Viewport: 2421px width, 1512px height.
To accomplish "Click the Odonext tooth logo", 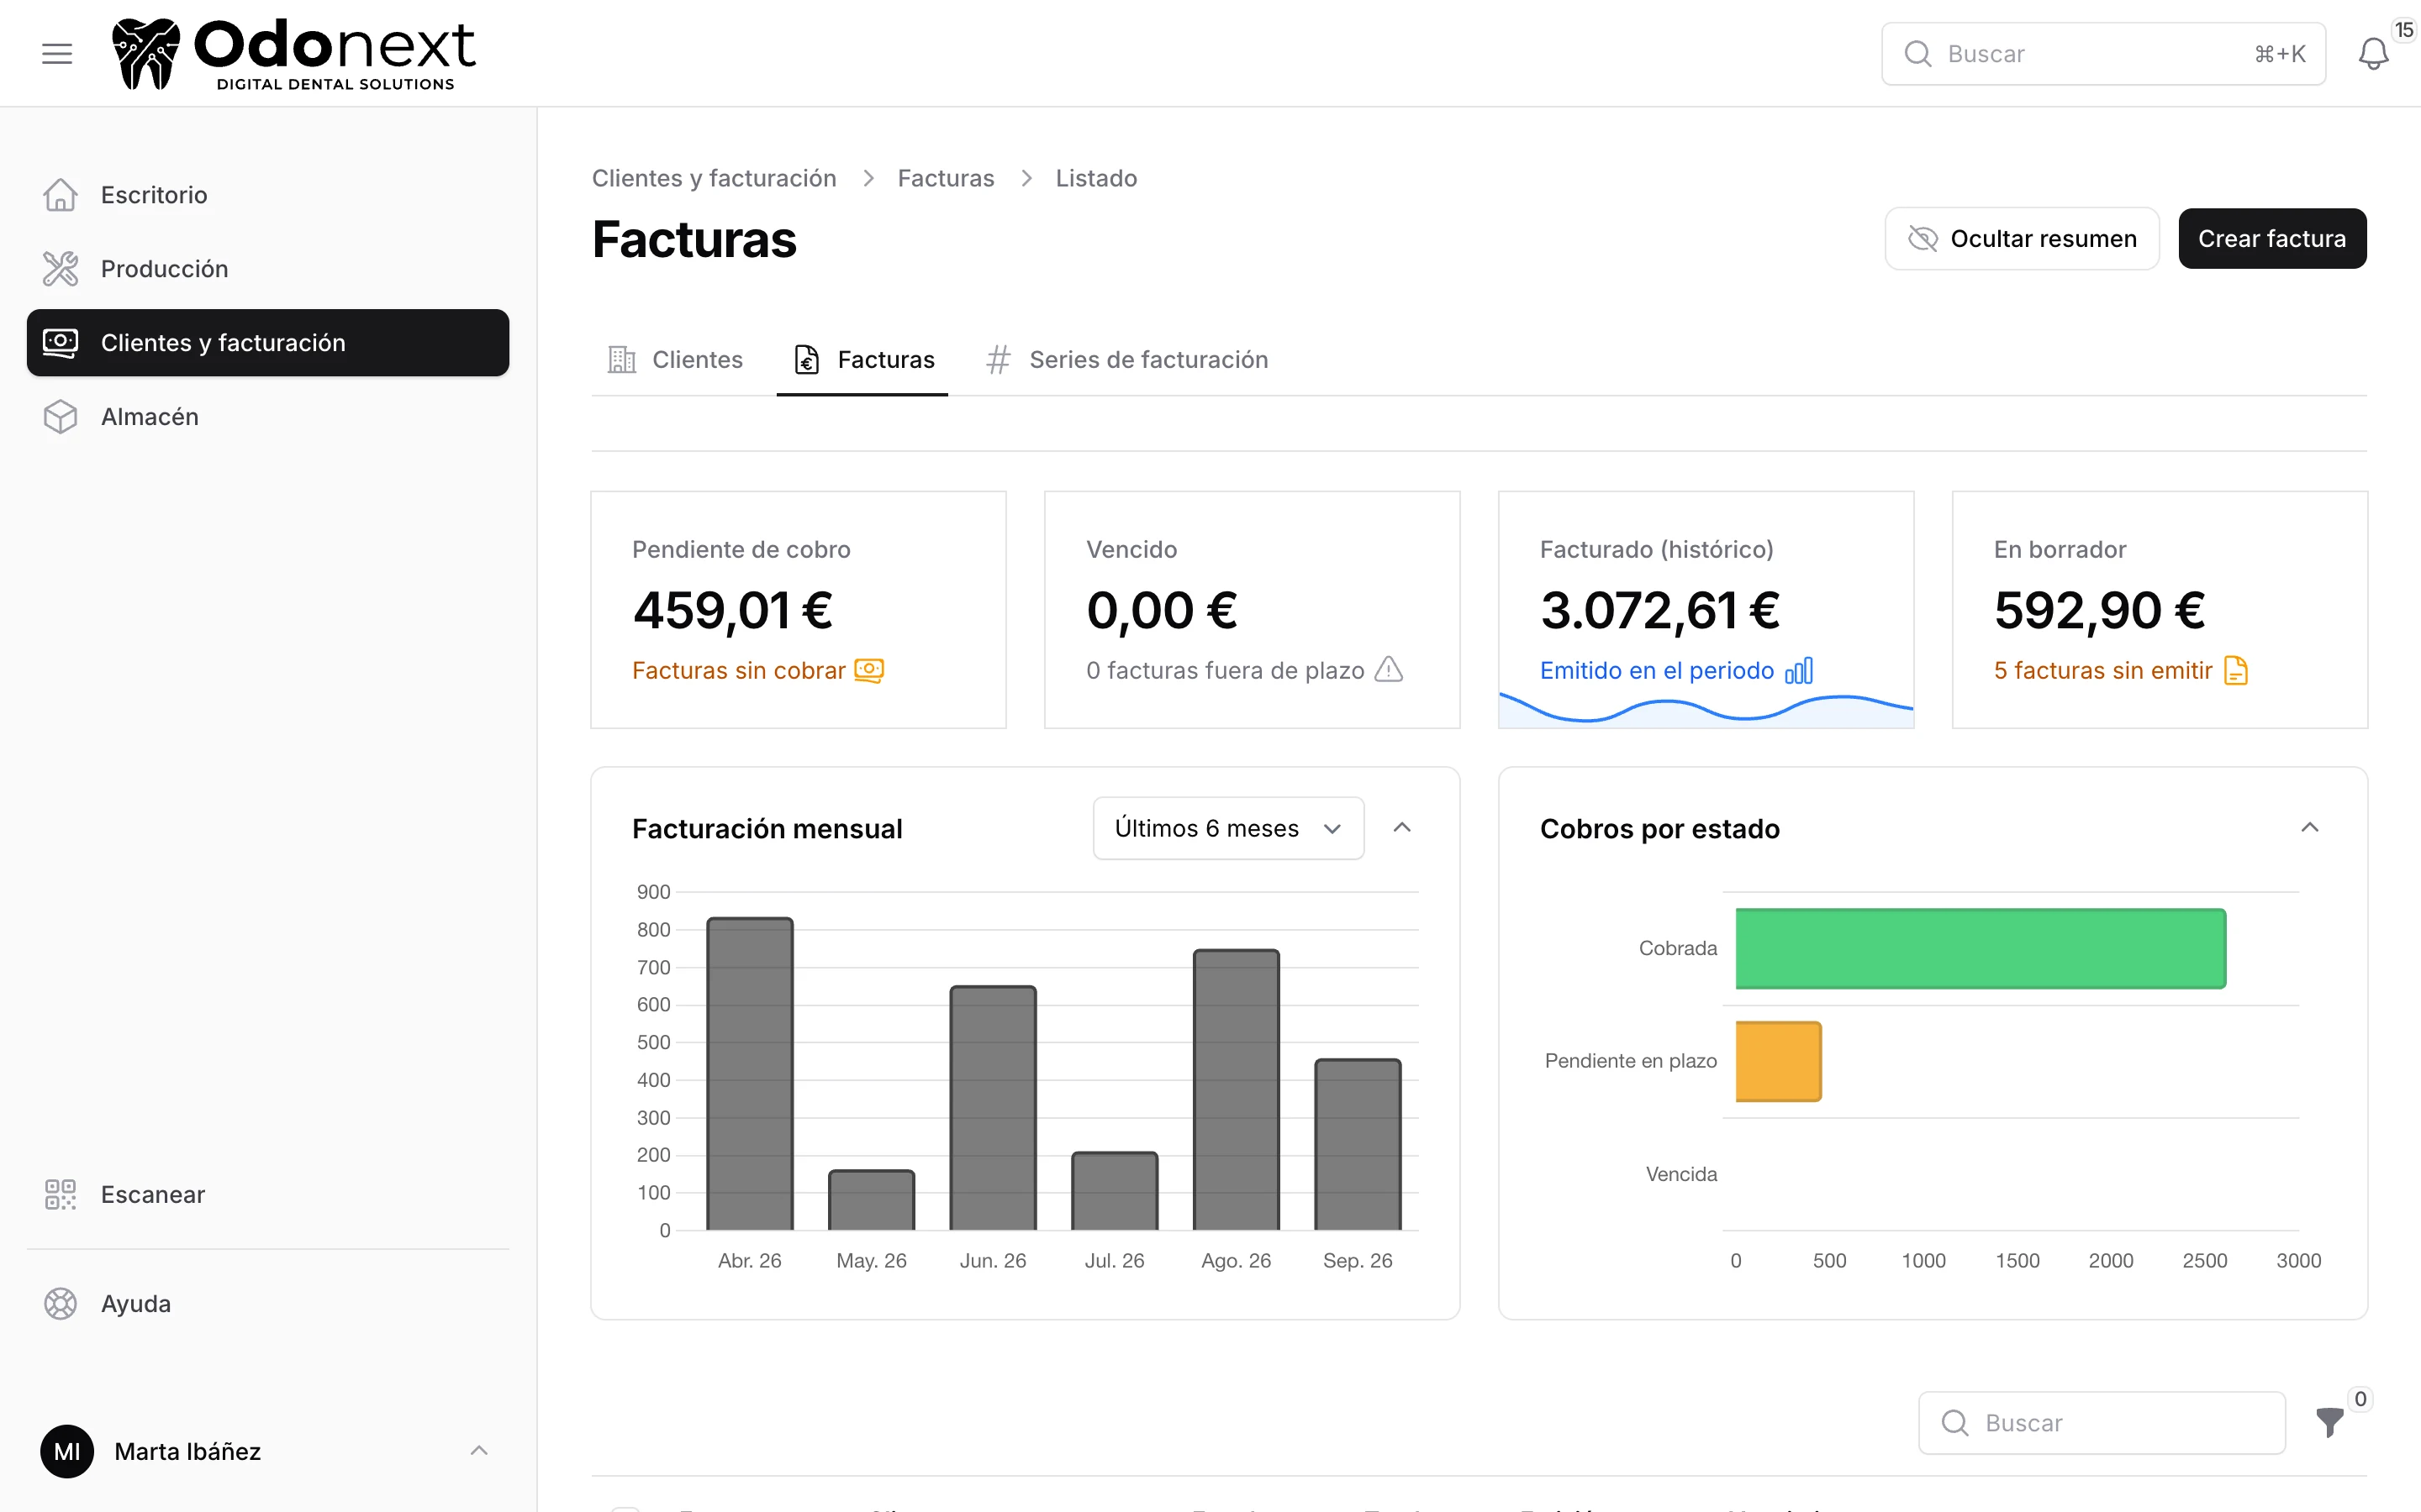I will click(145, 54).
